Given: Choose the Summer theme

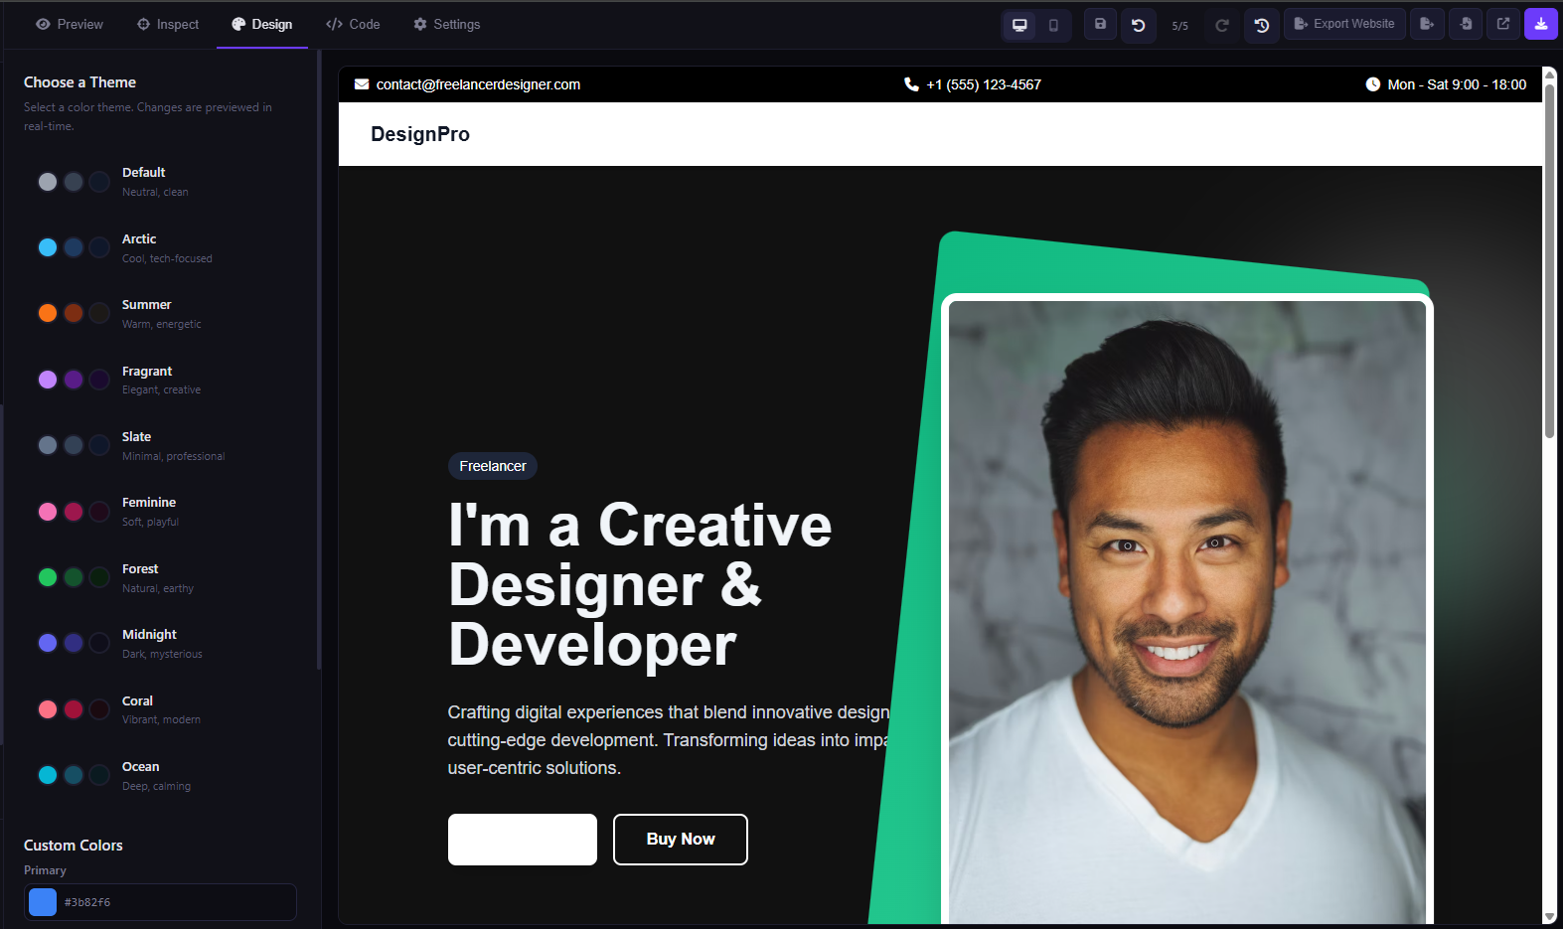Looking at the screenshot, I should point(159,314).
